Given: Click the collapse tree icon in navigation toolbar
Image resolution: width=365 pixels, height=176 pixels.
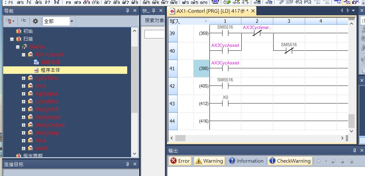Looking at the screenshot, I should tap(24, 21).
